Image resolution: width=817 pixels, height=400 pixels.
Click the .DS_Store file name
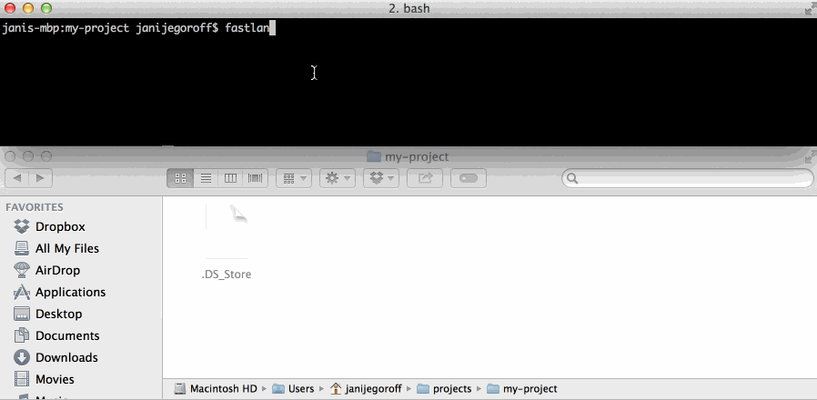(227, 275)
